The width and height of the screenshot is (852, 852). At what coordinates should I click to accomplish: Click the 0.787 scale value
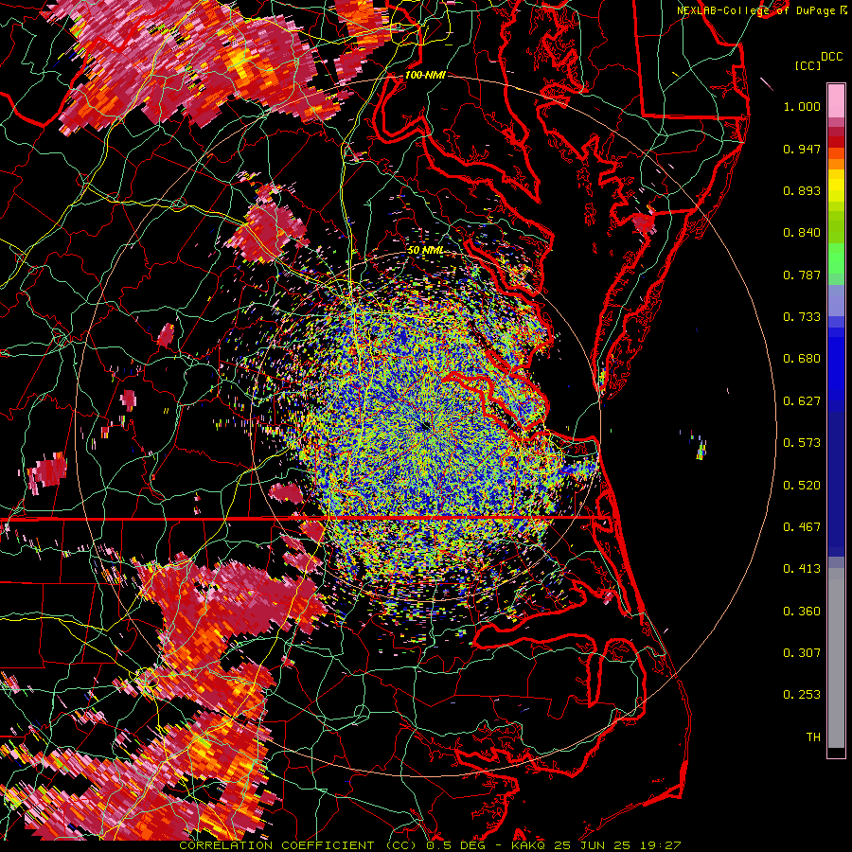pyautogui.click(x=802, y=275)
